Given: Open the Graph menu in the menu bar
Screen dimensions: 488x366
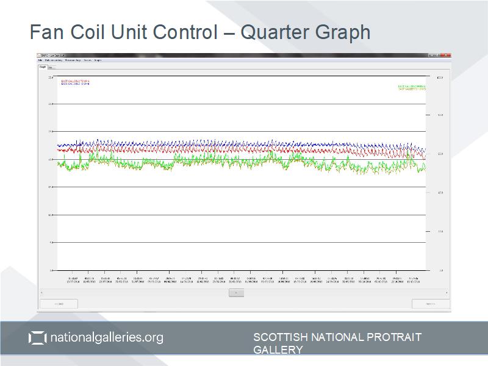Looking at the screenshot, I should (x=98, y=60).
